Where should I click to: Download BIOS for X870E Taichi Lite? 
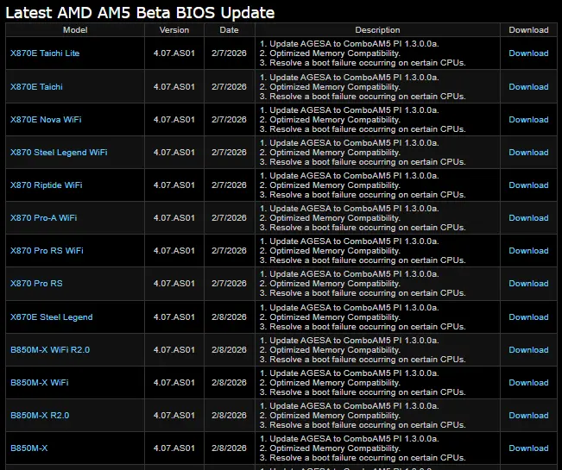[528, 53]
